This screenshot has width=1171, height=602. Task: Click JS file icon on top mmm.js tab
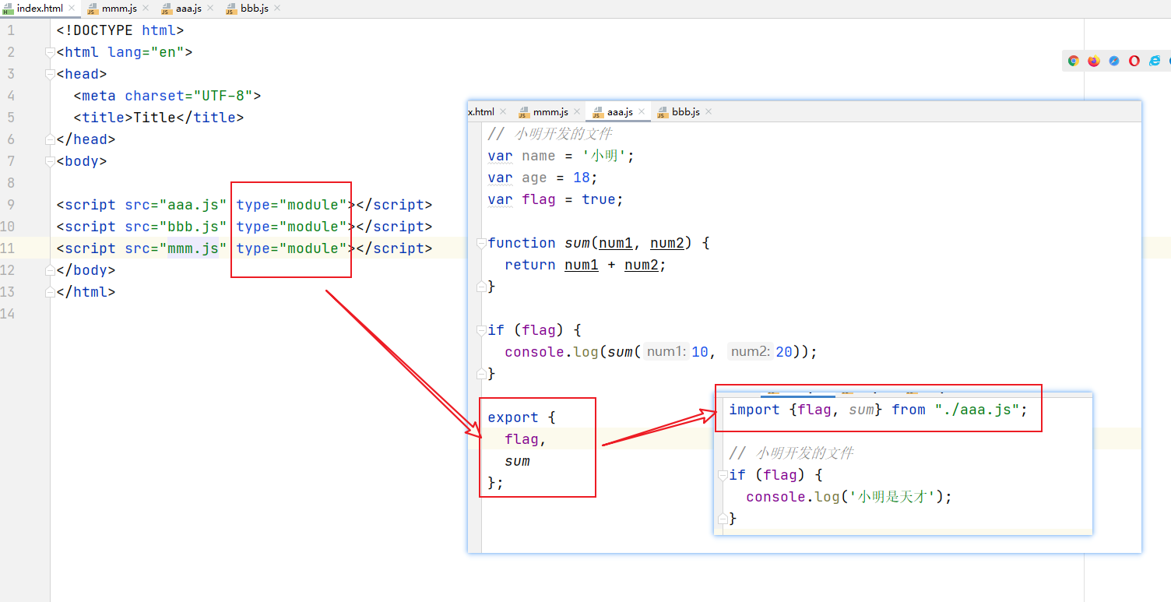(x=93, y=9)
